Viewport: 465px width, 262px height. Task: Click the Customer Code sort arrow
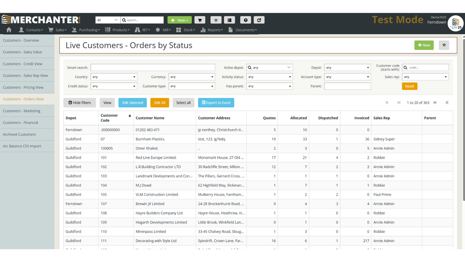click(130, 116)
